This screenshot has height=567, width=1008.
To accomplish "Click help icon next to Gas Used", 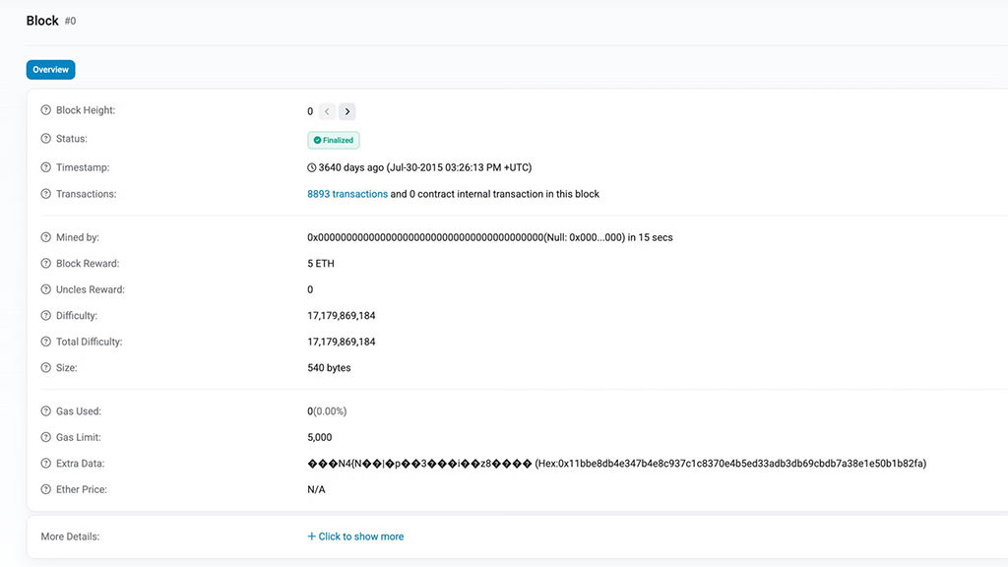I will 46,411.
